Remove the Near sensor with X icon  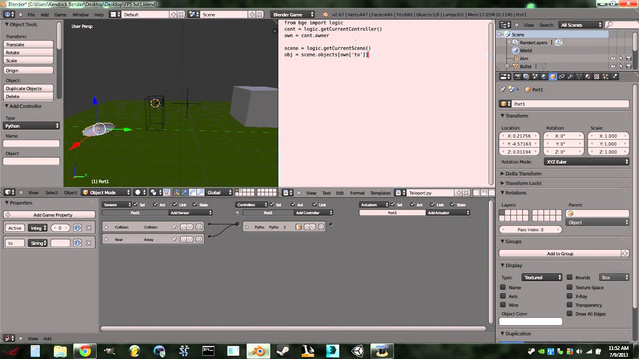pyautogui.click(x=199, y=239)
